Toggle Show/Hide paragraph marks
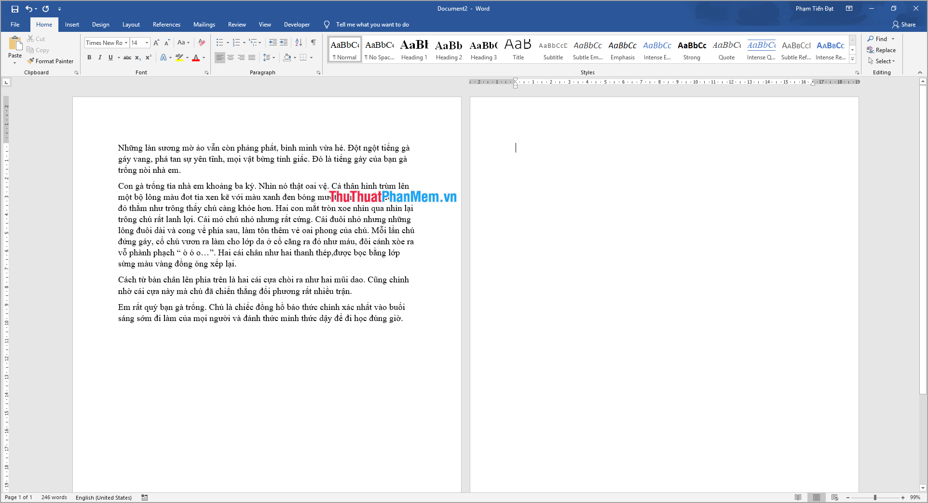This screenshot has width=928, height=503. click(x=314, y=42)
